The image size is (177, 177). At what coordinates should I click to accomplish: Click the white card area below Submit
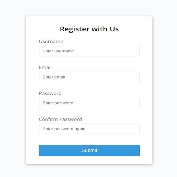pos(89,160)
